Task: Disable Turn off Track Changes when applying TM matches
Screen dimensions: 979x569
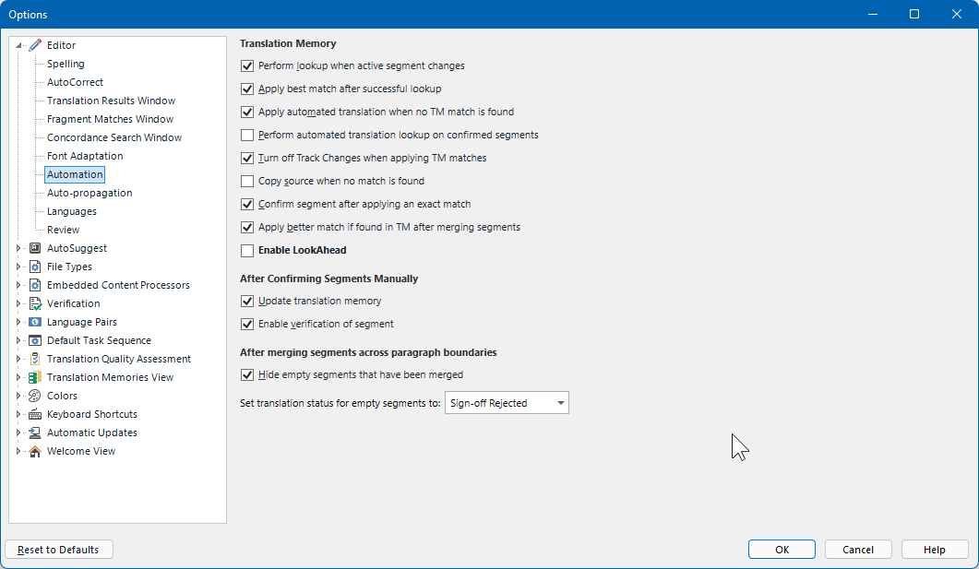Action: coord(247,158)
